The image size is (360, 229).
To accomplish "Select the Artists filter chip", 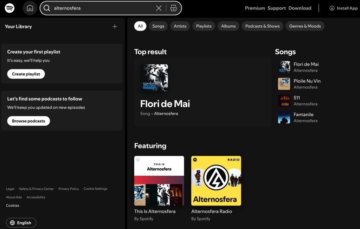I will pyautogui.click(x=180, y=26).
